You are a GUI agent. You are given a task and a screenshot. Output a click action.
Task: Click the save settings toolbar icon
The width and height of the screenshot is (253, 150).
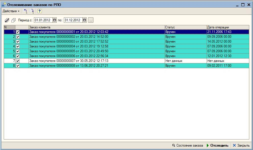point(32,11)
